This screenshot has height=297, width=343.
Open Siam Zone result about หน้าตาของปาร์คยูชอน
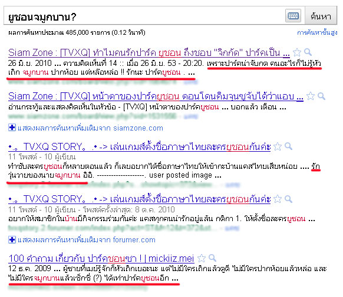(156, 96)
